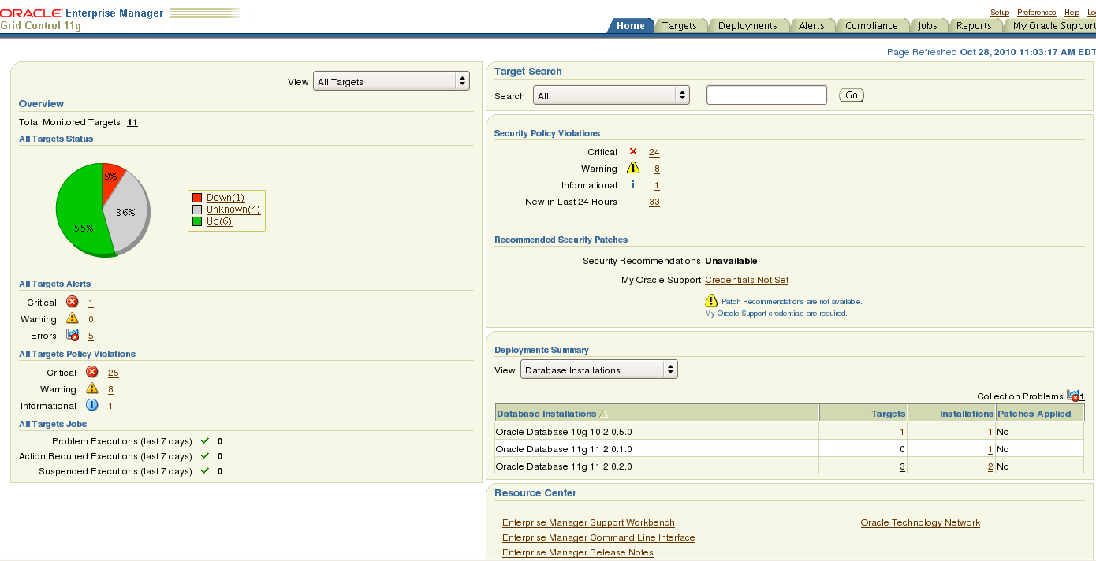Click New in Last 24 Hours count 33

654,202
